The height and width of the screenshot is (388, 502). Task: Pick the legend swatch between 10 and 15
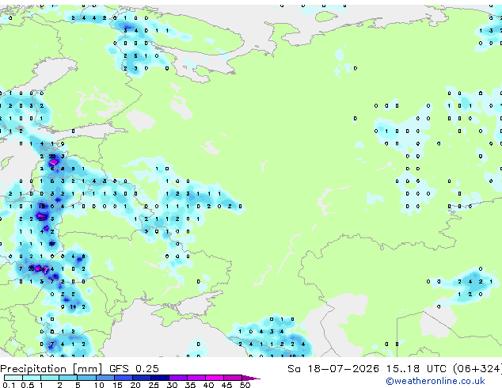[105, 378]
